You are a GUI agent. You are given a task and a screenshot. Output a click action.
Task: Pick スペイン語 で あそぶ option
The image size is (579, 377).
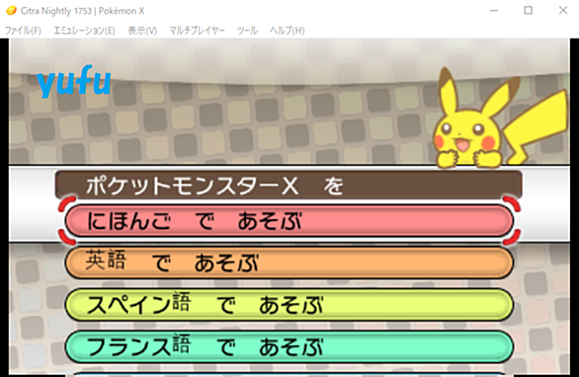point(289,305)
